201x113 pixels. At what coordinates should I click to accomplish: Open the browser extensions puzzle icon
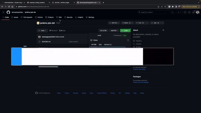tap(173, 7)
